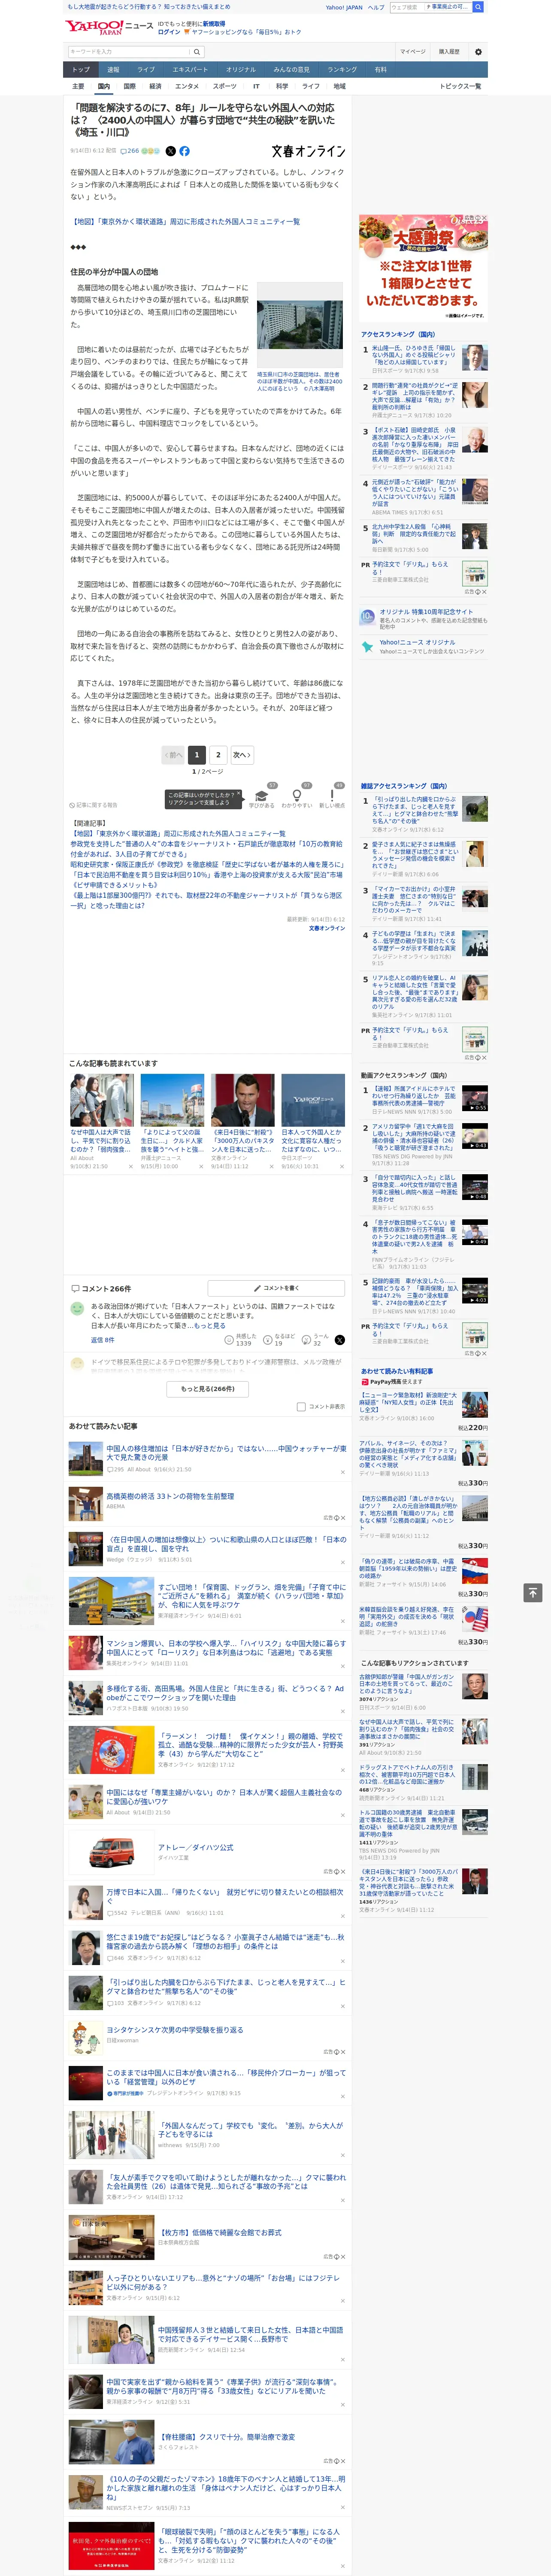This screenshot has width=551, height=2576.
Task: Select the ランキング navigation tab
Action: (342, 70)
